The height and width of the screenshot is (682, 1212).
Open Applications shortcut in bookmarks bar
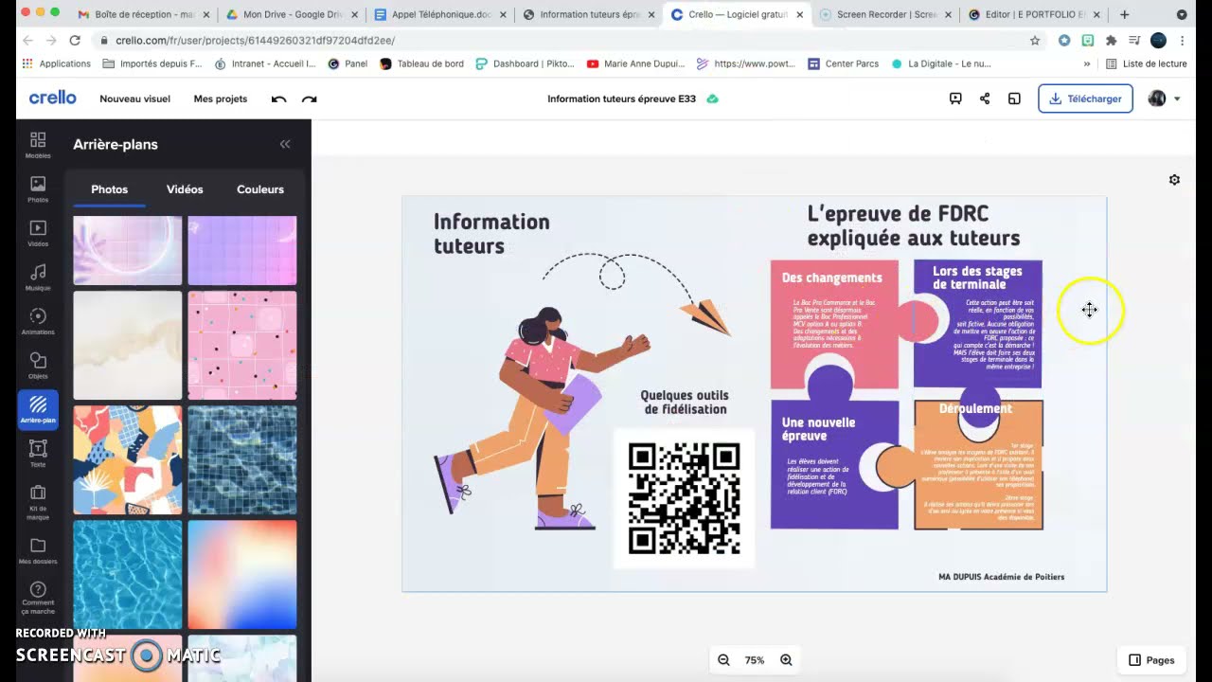(56, 63)
